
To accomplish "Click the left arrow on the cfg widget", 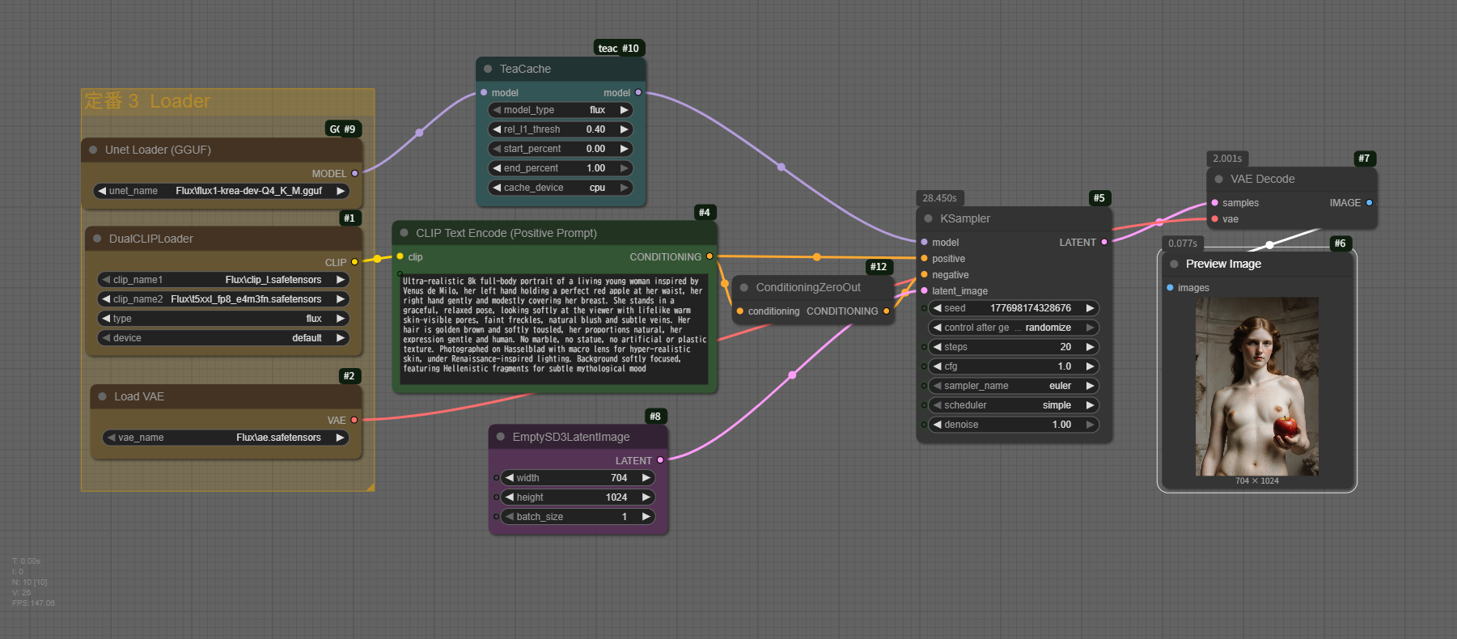I will [937, 366].
